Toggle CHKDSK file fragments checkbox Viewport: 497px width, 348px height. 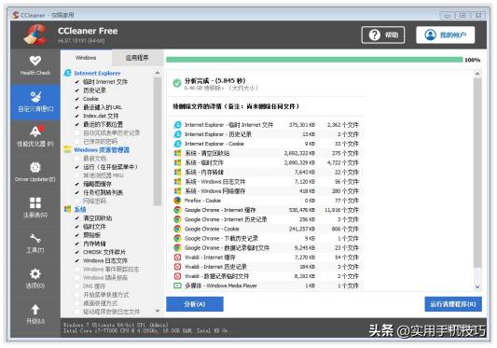click(x=77, y=252)
